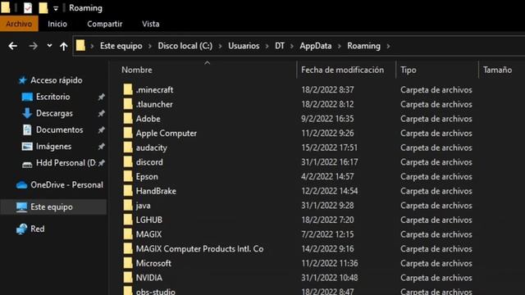Select Disco local (C:) breadcrumb
The image size is (525, 295).
click(185, 46)
